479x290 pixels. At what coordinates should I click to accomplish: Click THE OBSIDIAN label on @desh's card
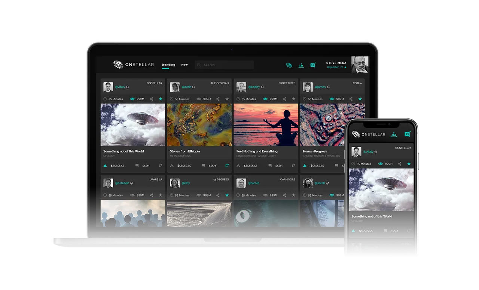pos(220,83)
